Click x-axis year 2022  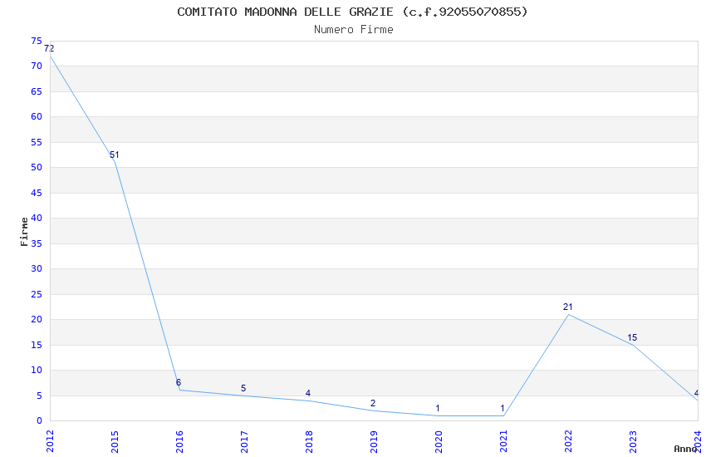coord(569,441)
